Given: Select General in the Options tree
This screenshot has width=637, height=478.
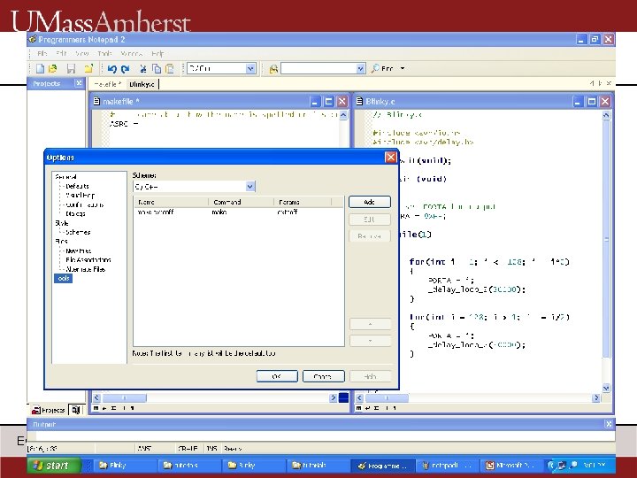Looking at the screenshot, I should tap(65, 177).
